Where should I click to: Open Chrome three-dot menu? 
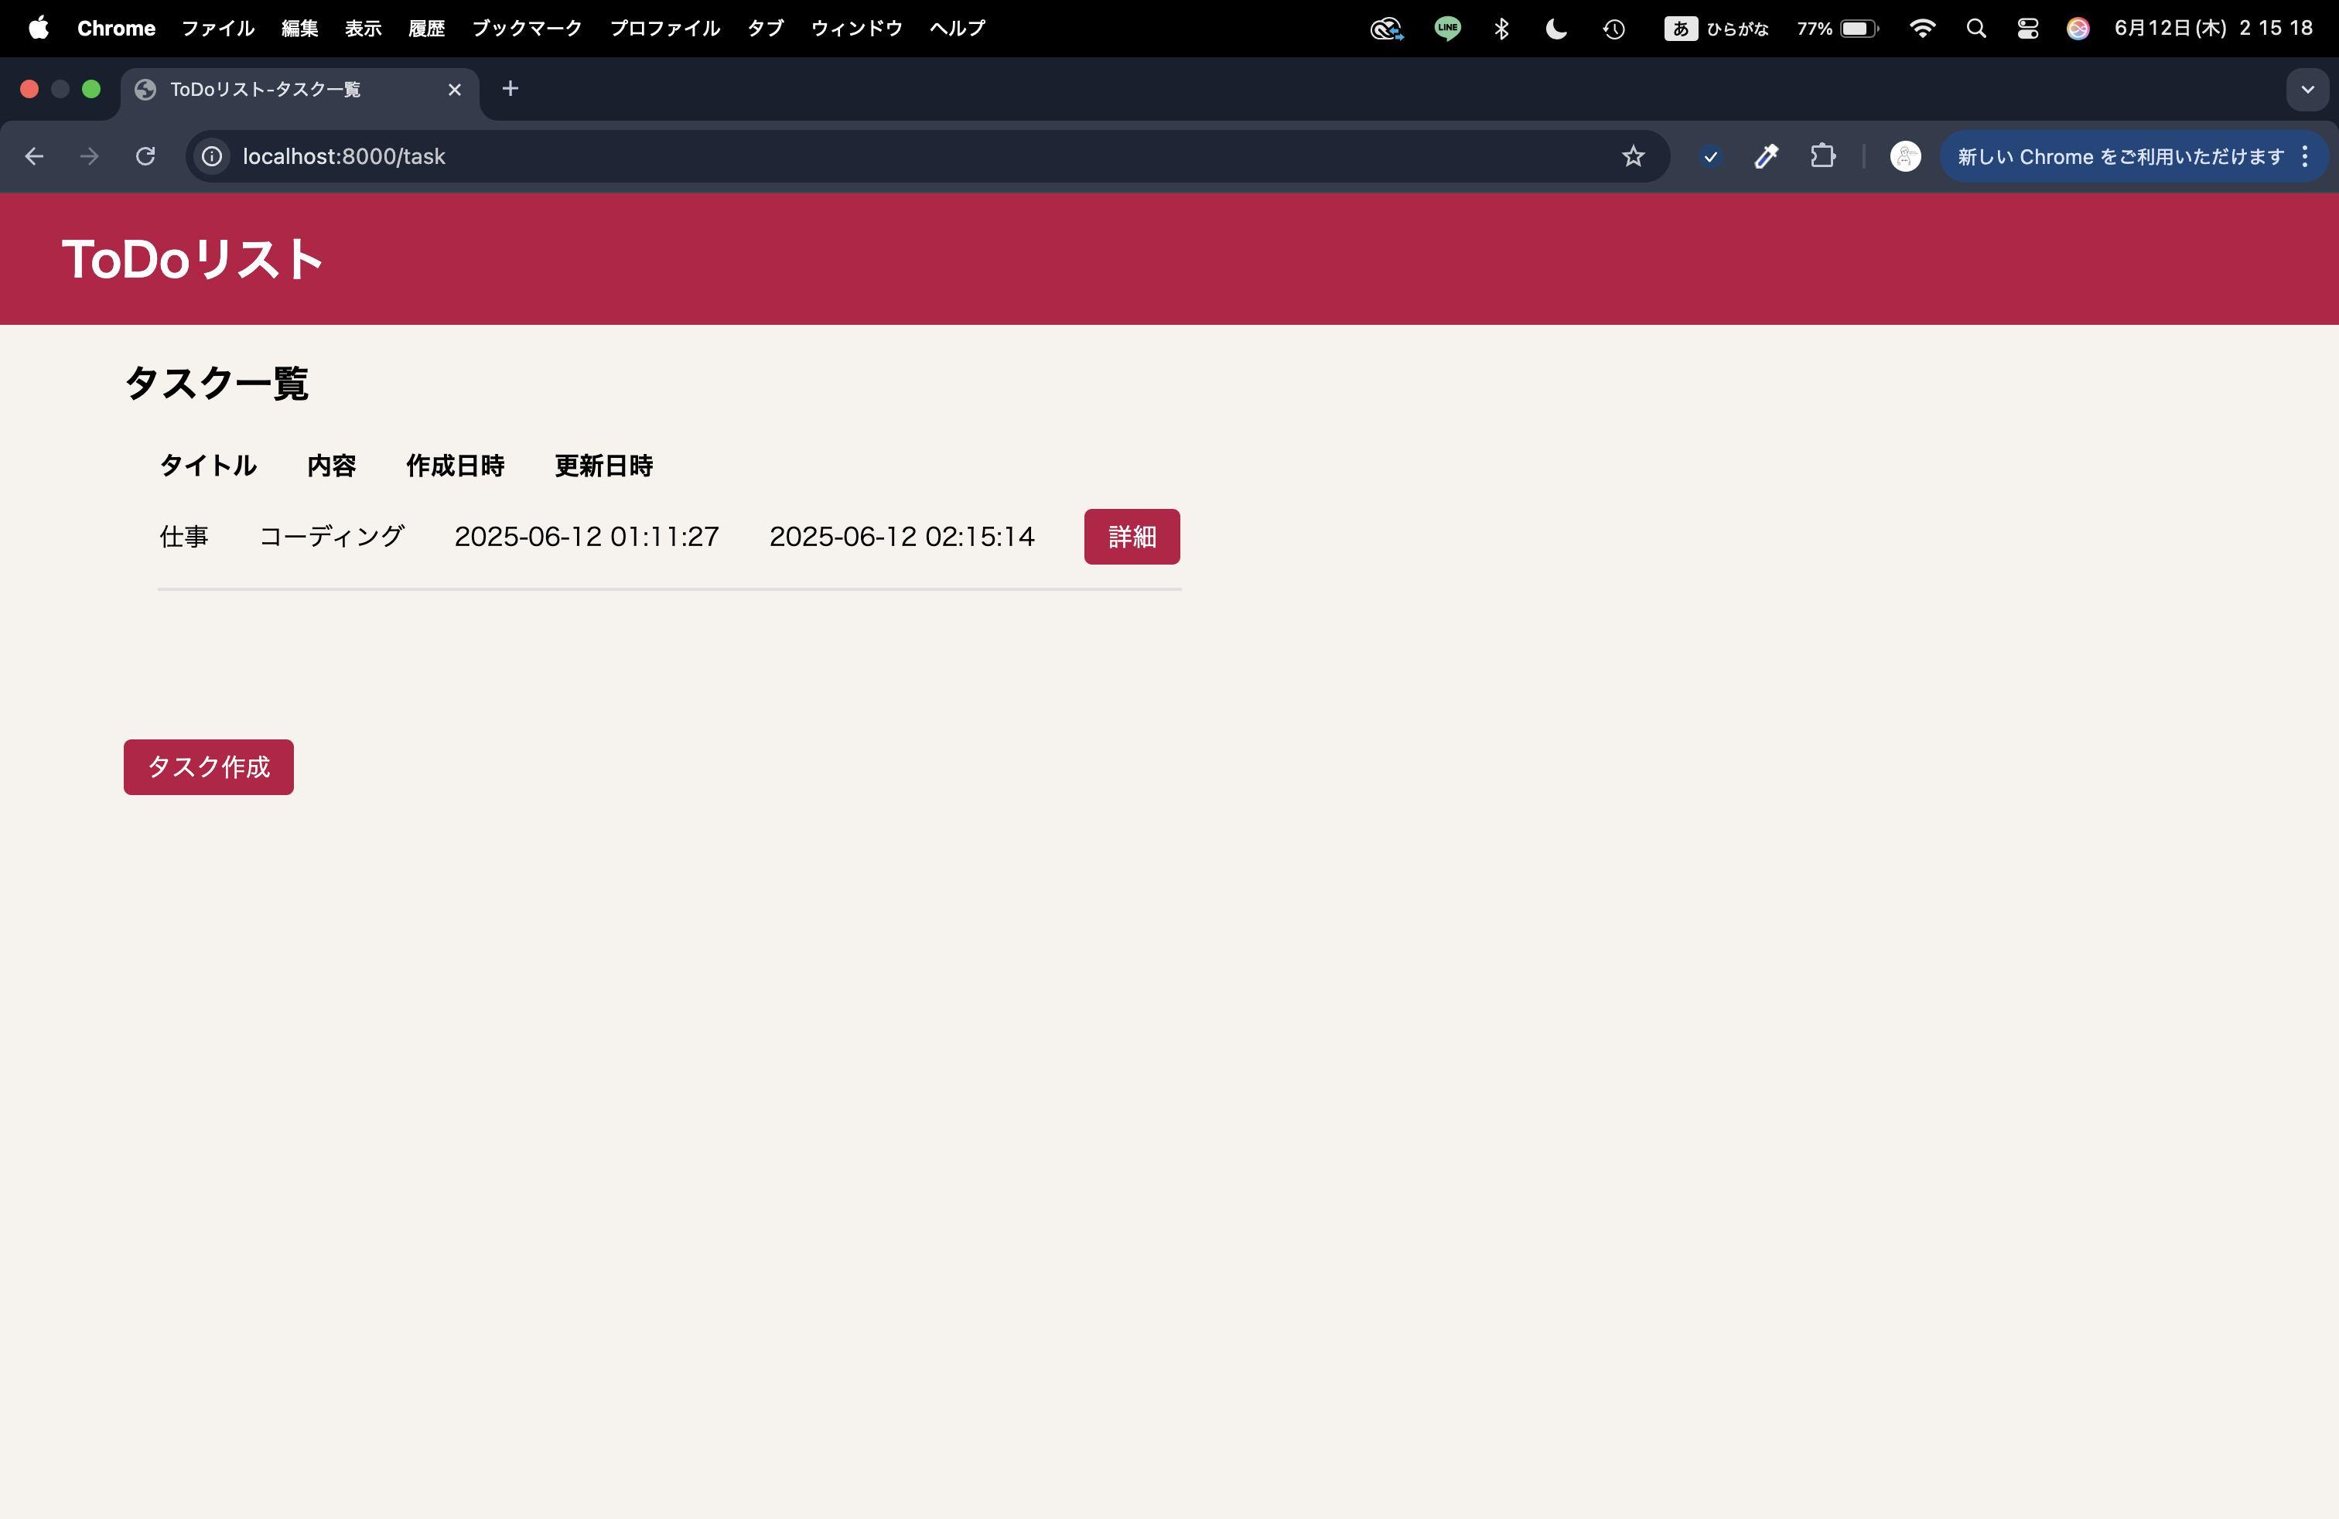tap(2305, 156)
